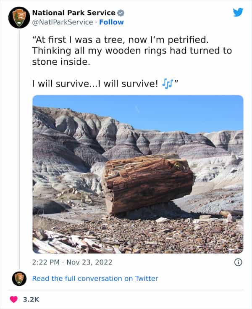The width and height of the screenshot is (252, 309).
Task: Click the info circle icon below the photo
Action: click(x=238, y=262)
